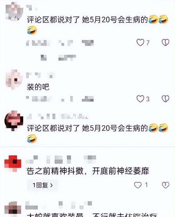
Task: Open blurred username above '告之前精神抖擞' comment
Action: (61, 160)
